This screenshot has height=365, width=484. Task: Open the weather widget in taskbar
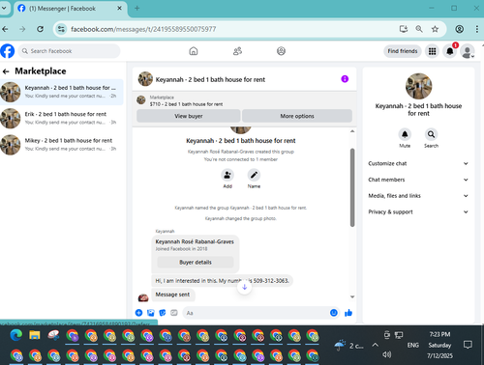pos(348,346)
